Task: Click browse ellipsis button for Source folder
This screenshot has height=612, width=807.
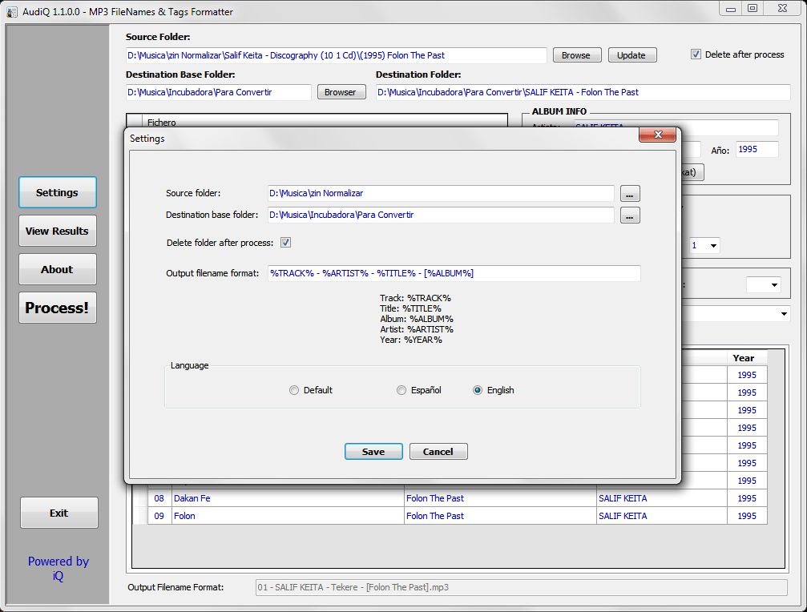Action: pyautogui.click(x=630, y=194)
